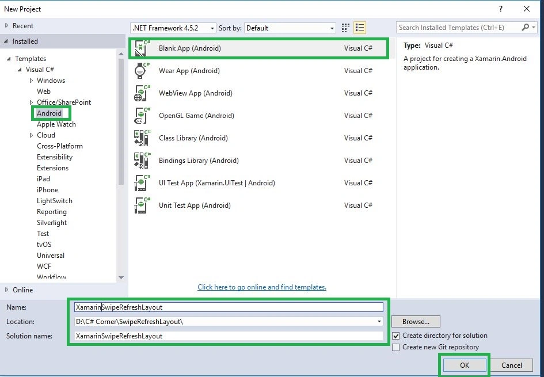
Task: Switch to small icons grid view
Action: coord(345,28)
